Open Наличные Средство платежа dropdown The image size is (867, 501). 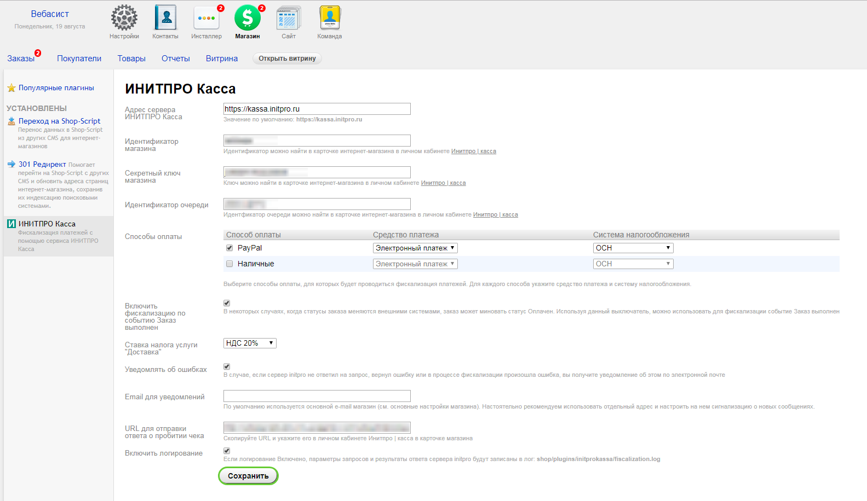tap(415, 264)
